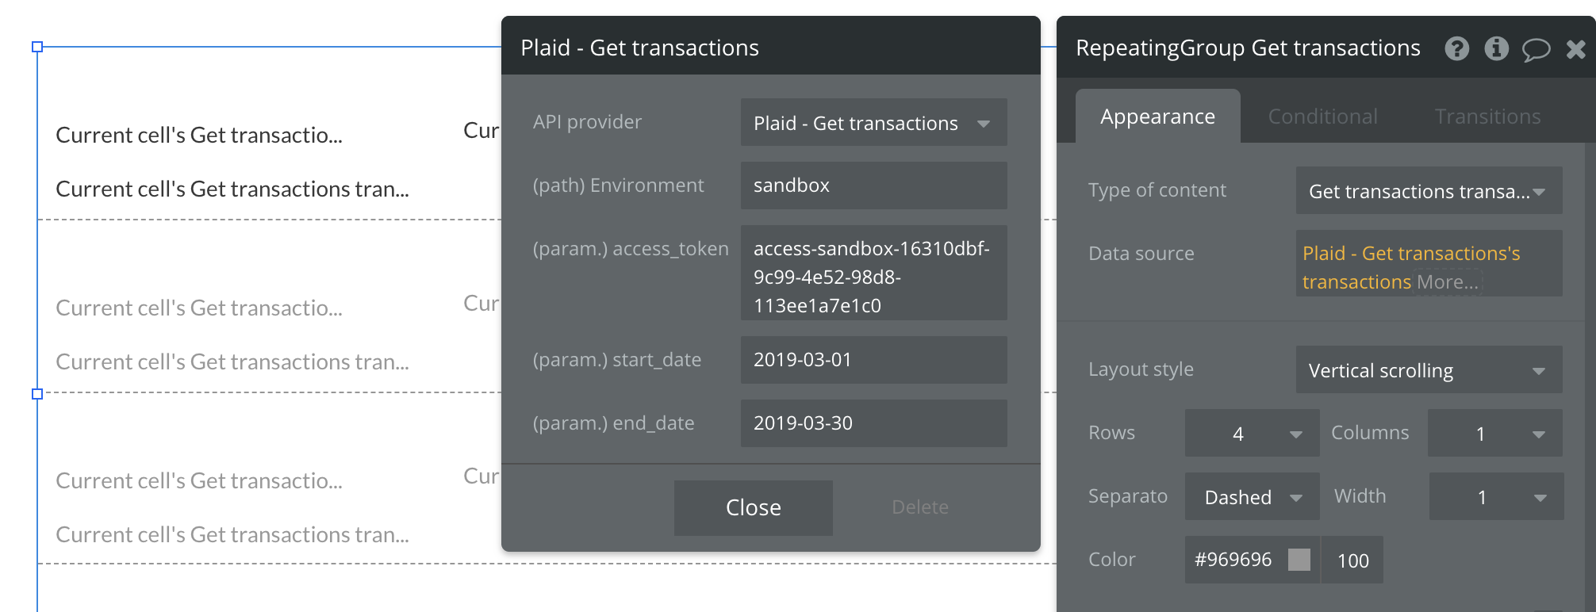Expand the API provider dropdown
1596x612 pixels.
[873, 123]
